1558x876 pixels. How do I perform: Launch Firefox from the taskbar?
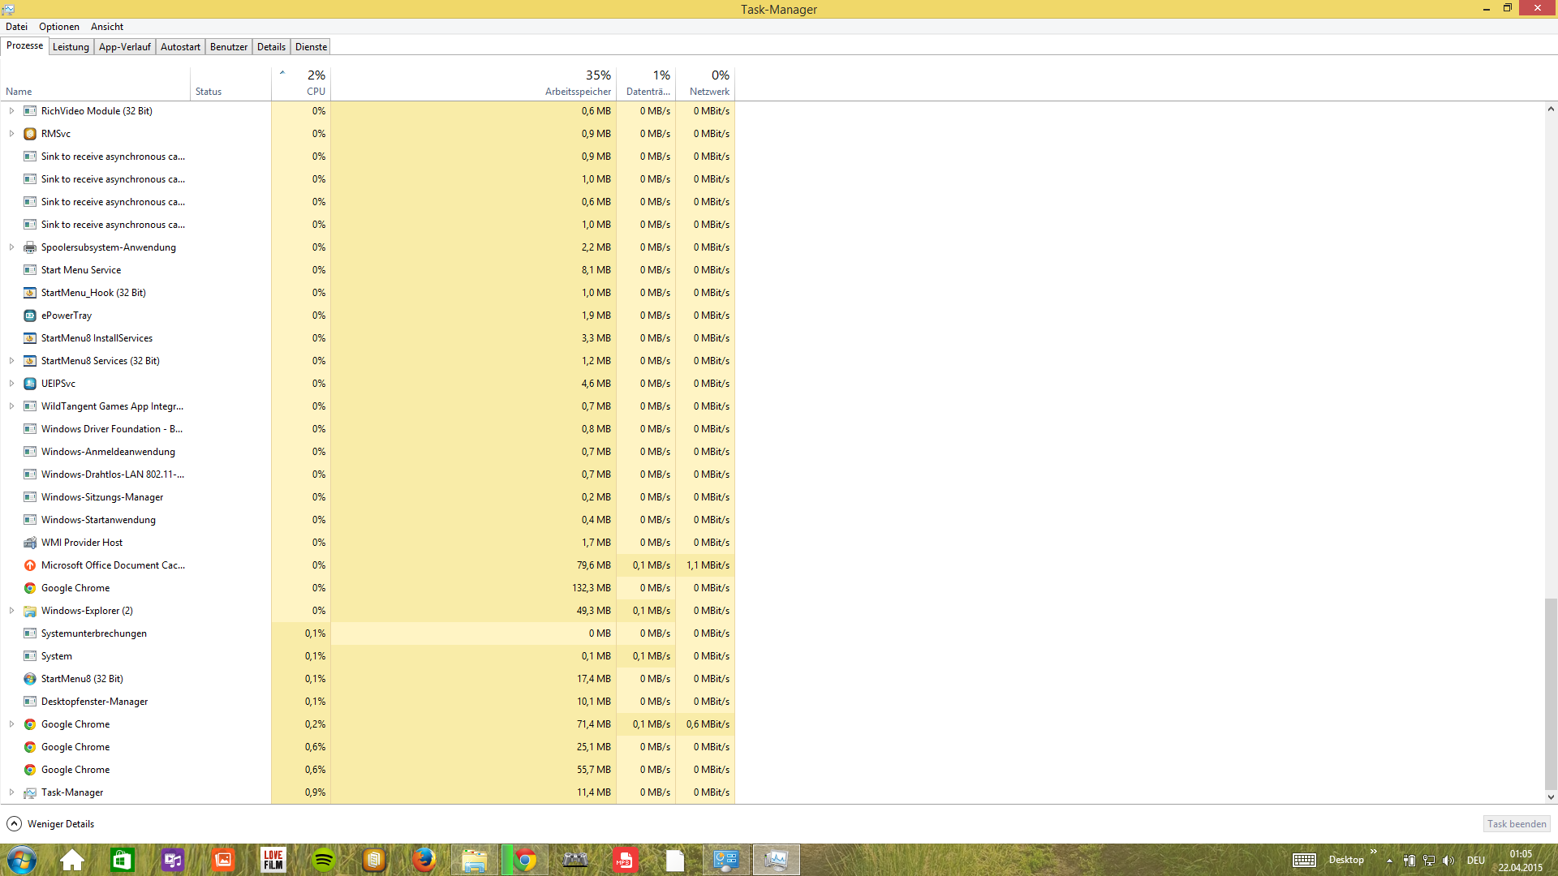(x=424, y=860)
